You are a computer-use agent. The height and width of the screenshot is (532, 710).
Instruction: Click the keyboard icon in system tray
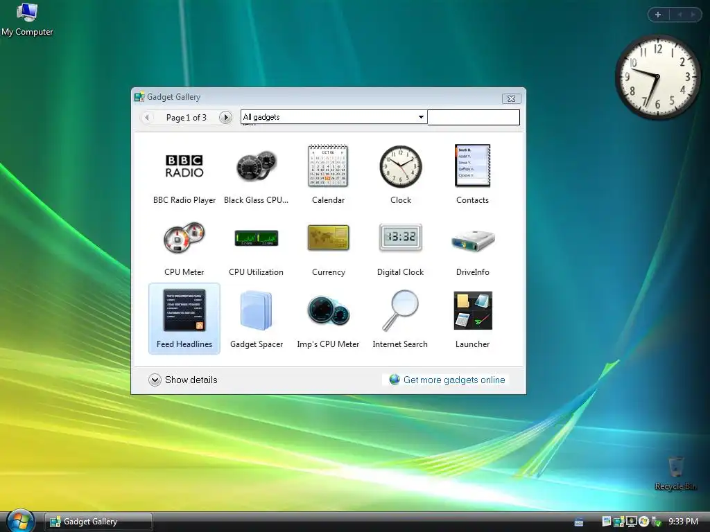point(579,522)
